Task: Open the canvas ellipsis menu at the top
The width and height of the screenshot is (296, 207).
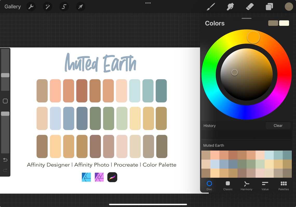Action: (148, 3)
